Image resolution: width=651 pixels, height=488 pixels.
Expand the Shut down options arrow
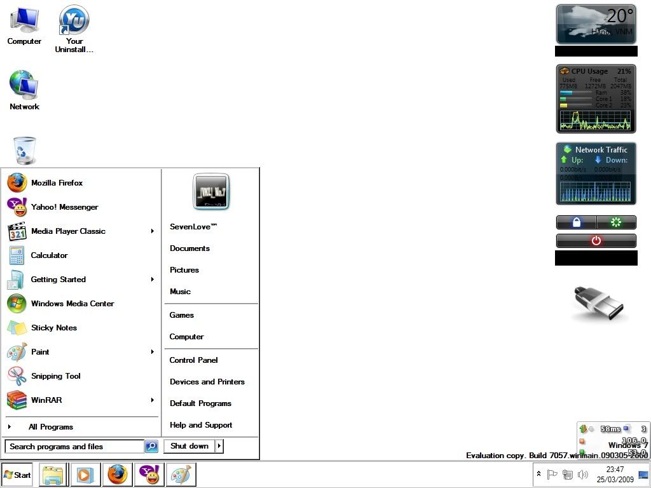tap(219, 446)
